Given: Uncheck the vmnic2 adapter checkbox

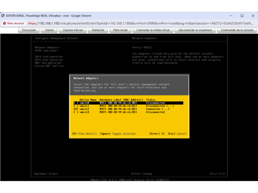Looking at the screenshot, I should (x=76, y=109).
